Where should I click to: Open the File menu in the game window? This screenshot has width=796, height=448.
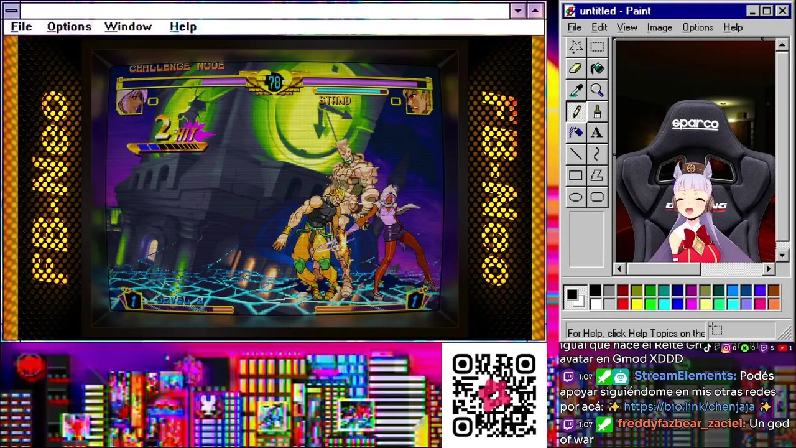pos(21,27)
